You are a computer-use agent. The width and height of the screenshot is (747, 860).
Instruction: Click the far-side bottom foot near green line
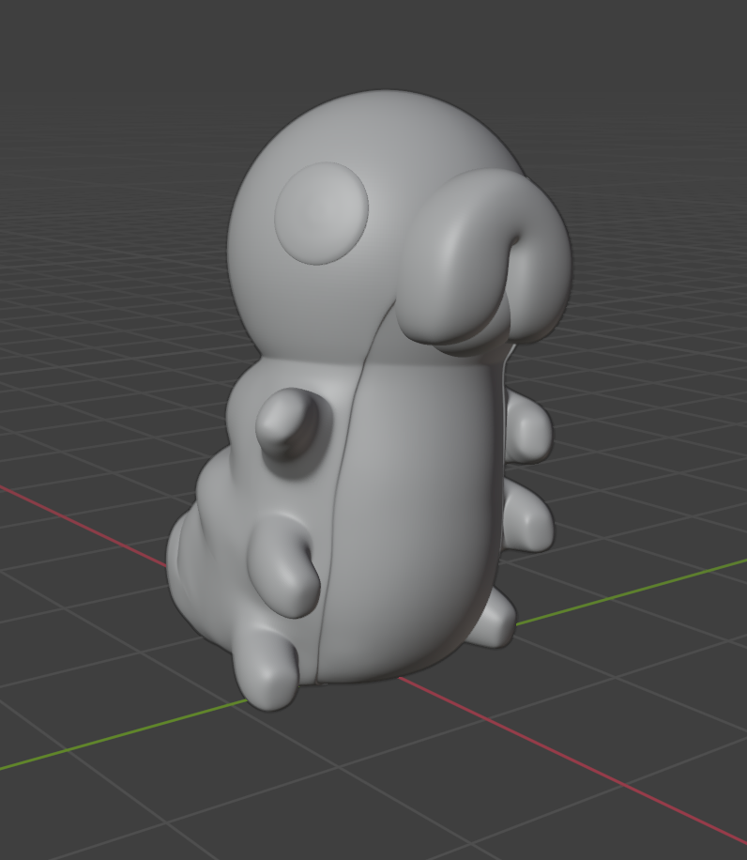[x=494, y=617]
